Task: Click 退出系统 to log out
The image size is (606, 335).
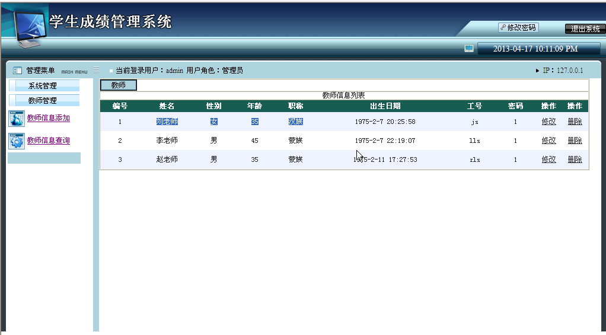Action: (x=585, y=29)
